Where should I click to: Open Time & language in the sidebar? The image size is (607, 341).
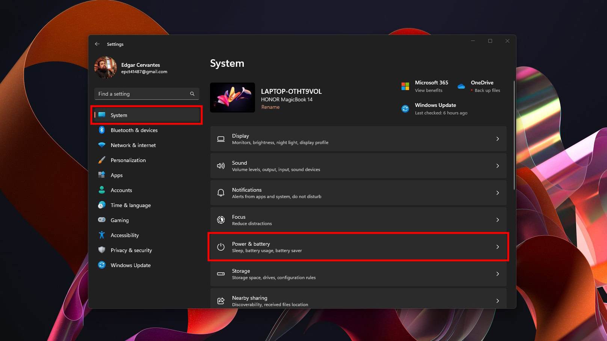(x=130, y=205)
